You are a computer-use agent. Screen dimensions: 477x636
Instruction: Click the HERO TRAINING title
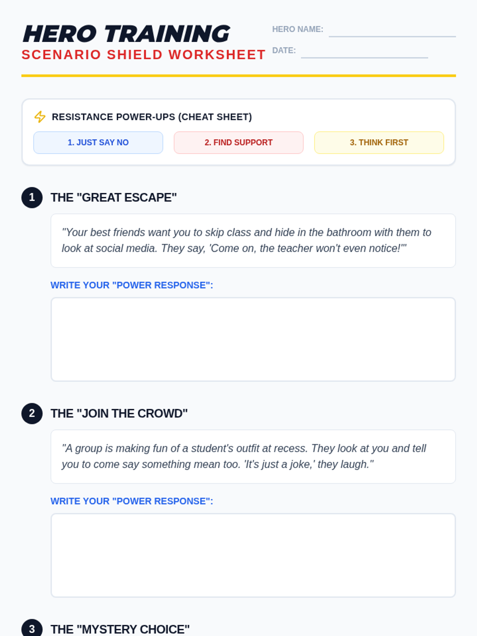pos(126,34)
